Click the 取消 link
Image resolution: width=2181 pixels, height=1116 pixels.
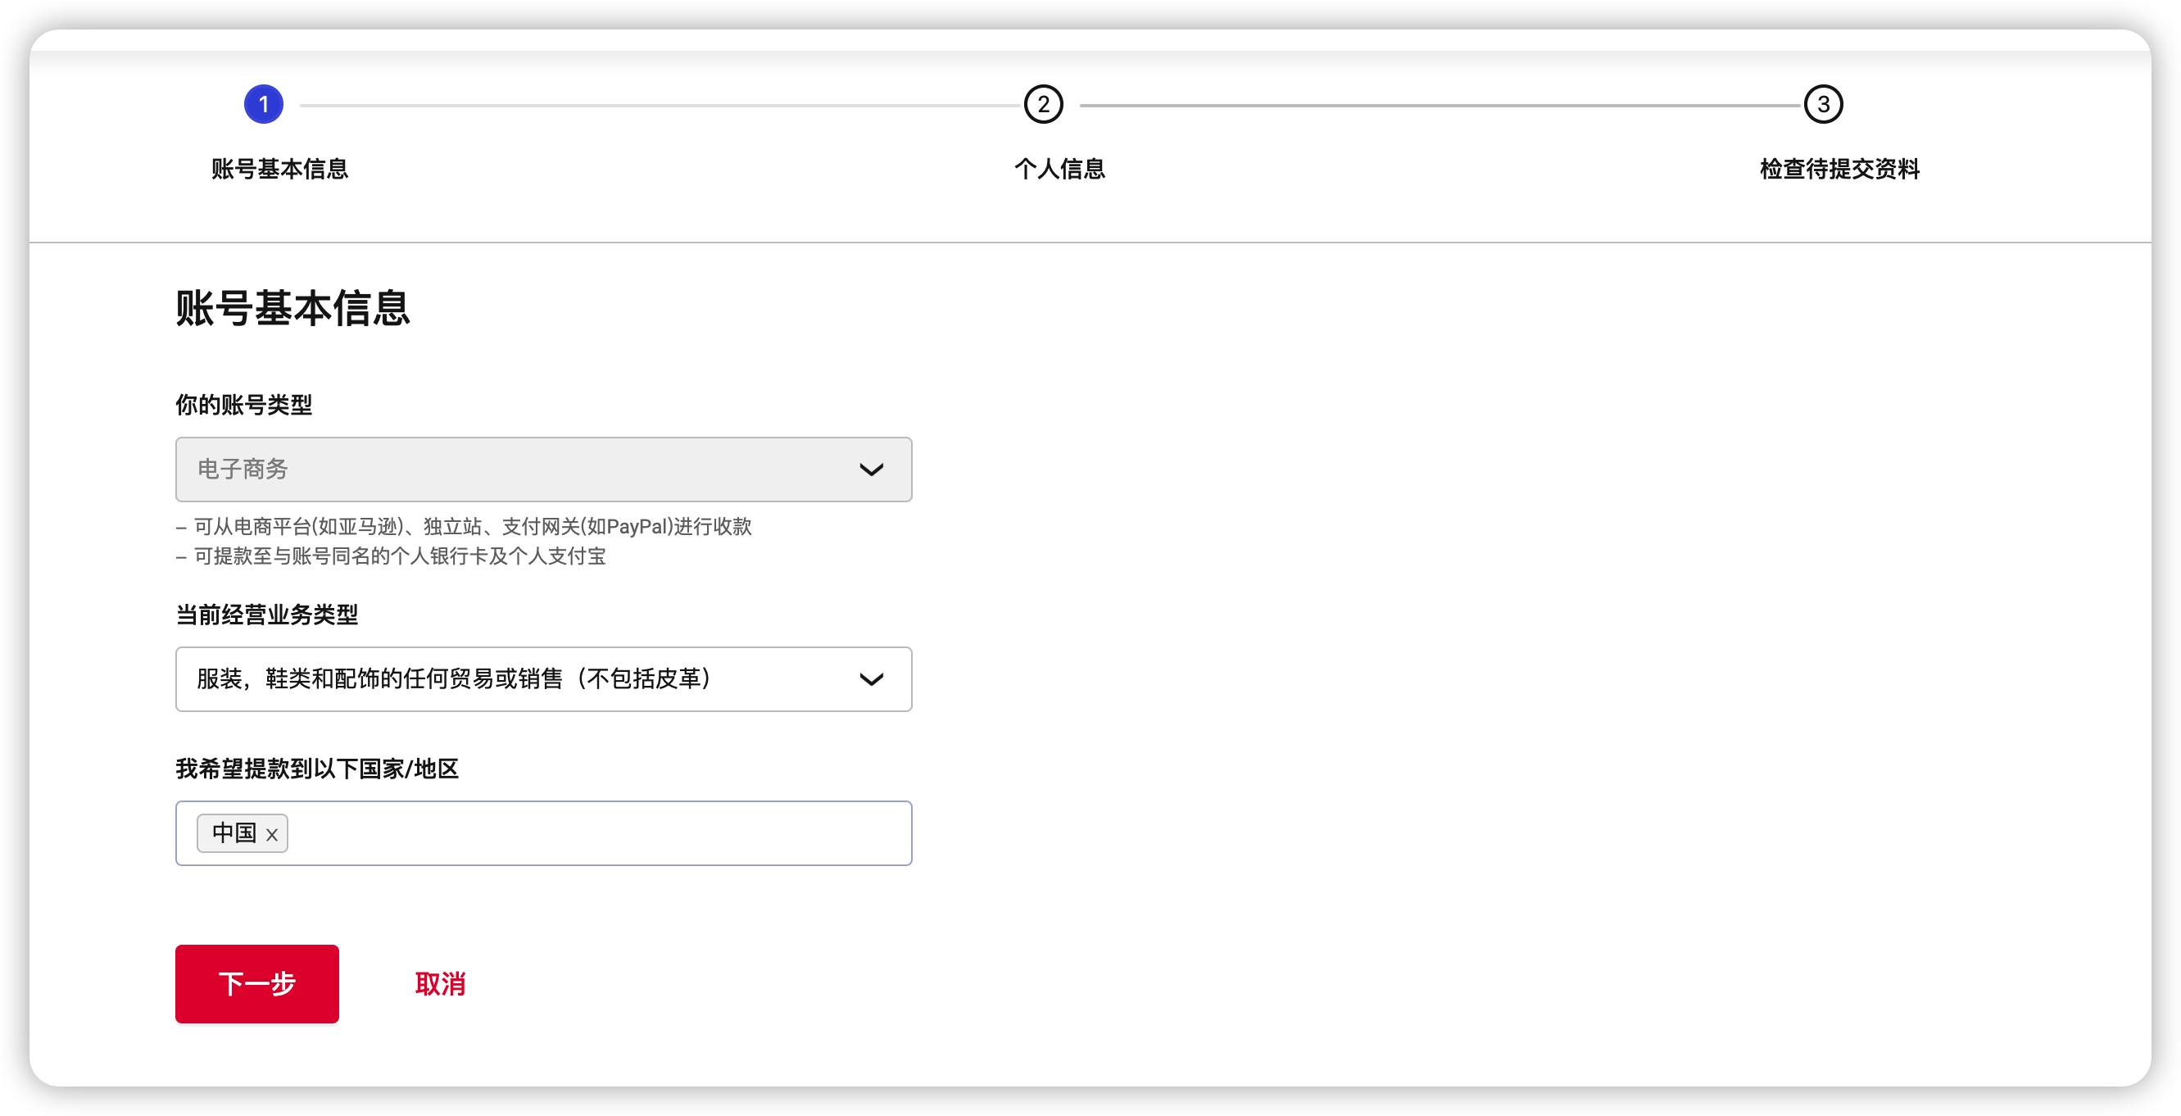(x=439, y=984)
